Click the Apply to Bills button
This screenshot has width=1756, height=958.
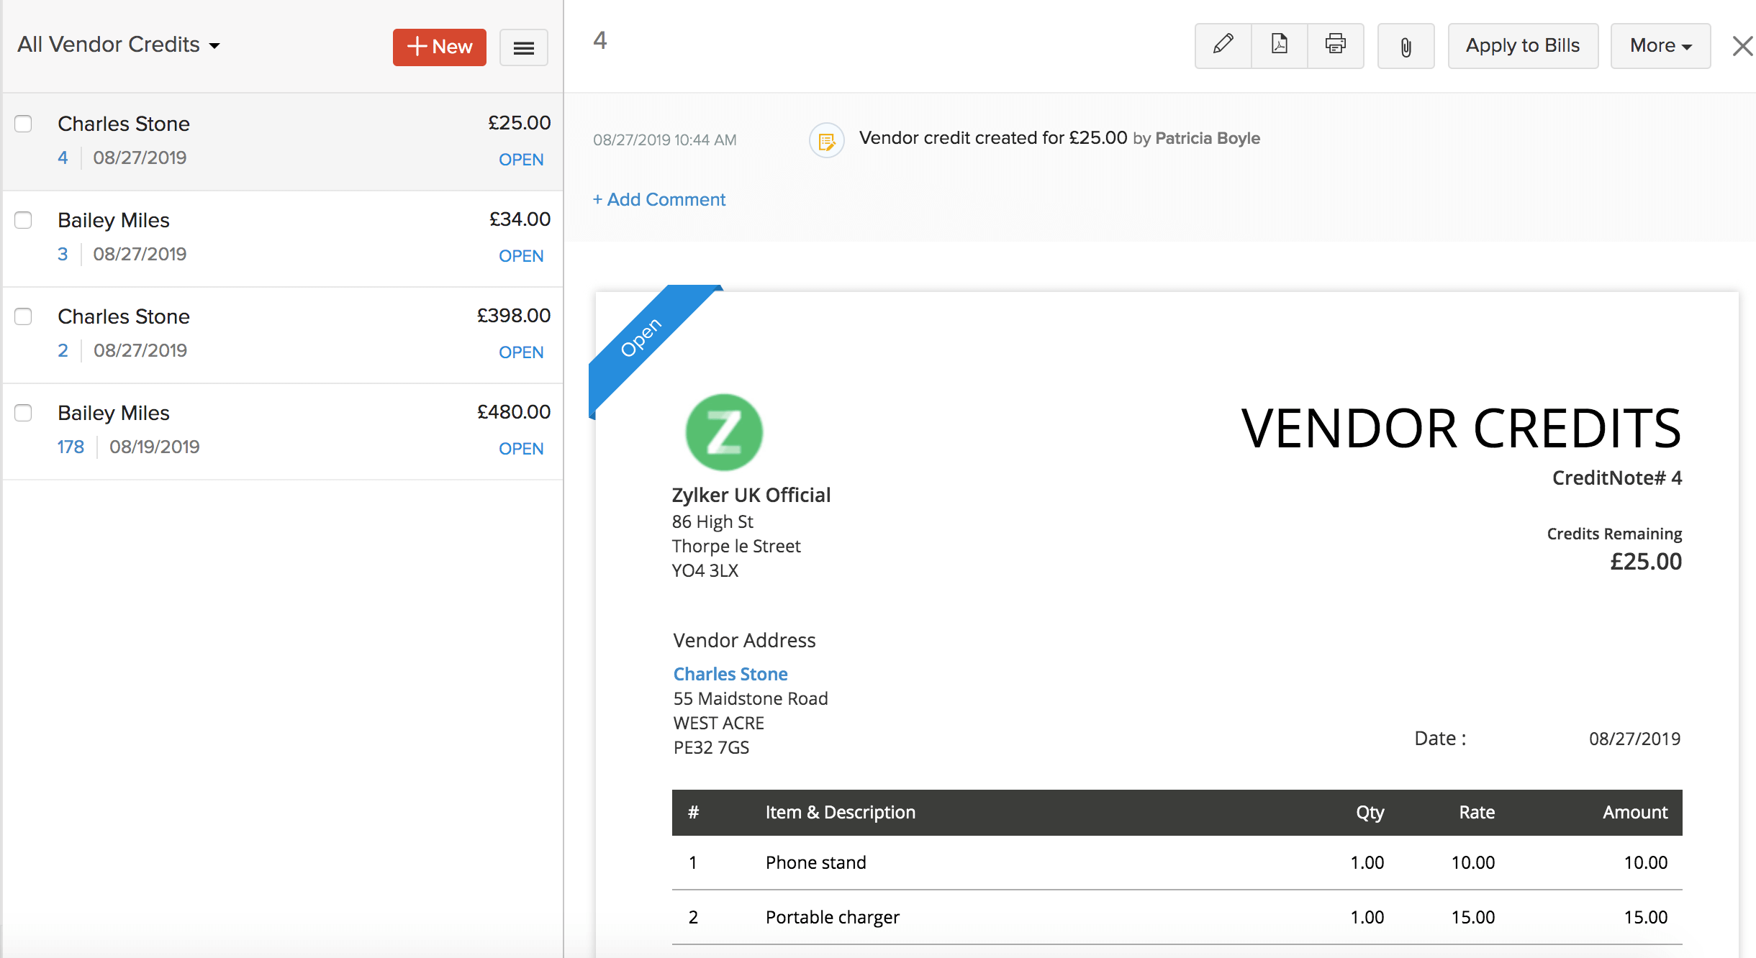point(1522,46)
